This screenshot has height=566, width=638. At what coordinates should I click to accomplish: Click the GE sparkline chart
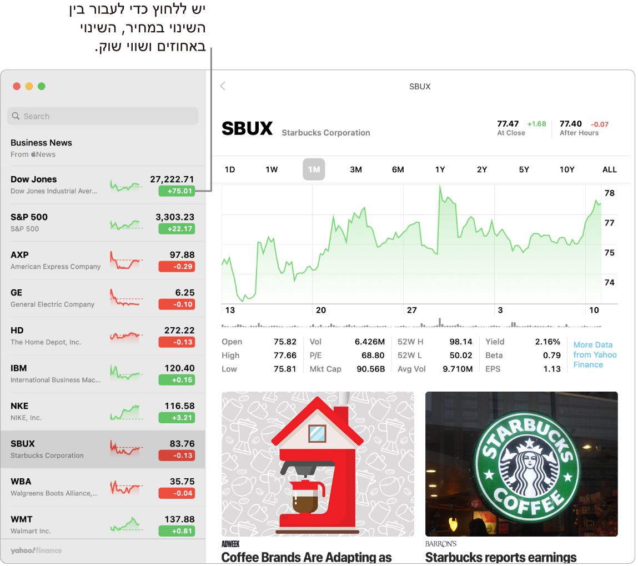tap(127, 298)
